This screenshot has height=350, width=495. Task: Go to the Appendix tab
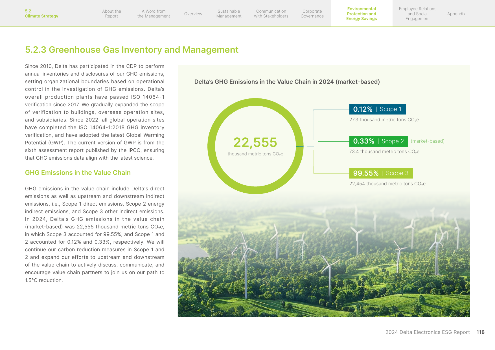pos(456,14)
